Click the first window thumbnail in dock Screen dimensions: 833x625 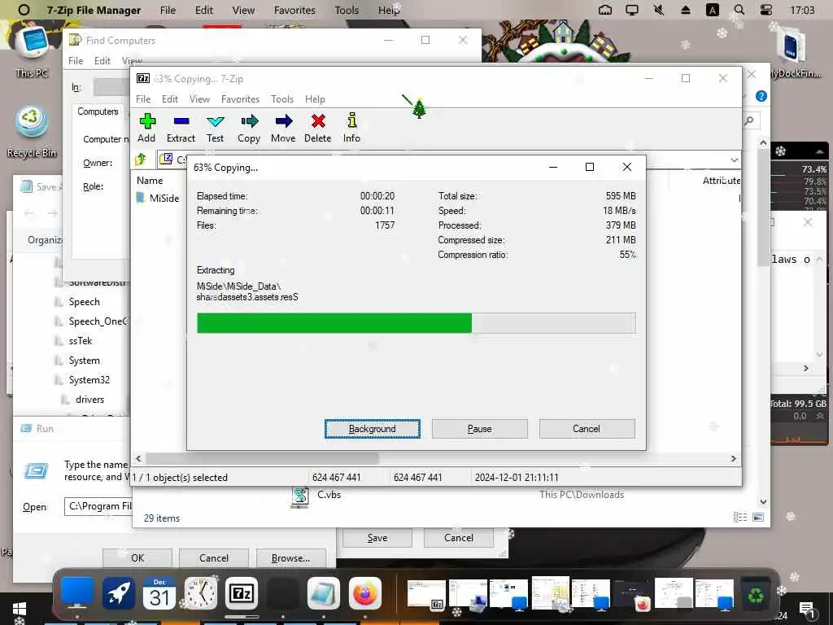(426, 594)
